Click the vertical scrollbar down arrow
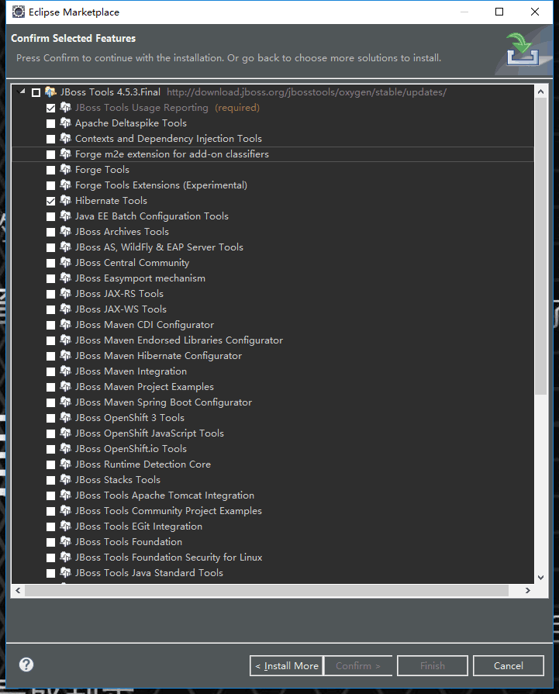 click(x=541, y=577)
